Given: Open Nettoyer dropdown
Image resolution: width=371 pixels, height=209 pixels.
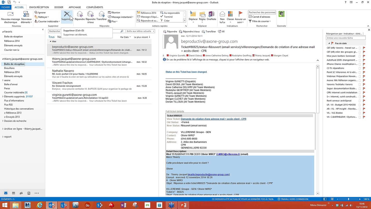Looking at the screenshot, I should click(x=41, y=17).
